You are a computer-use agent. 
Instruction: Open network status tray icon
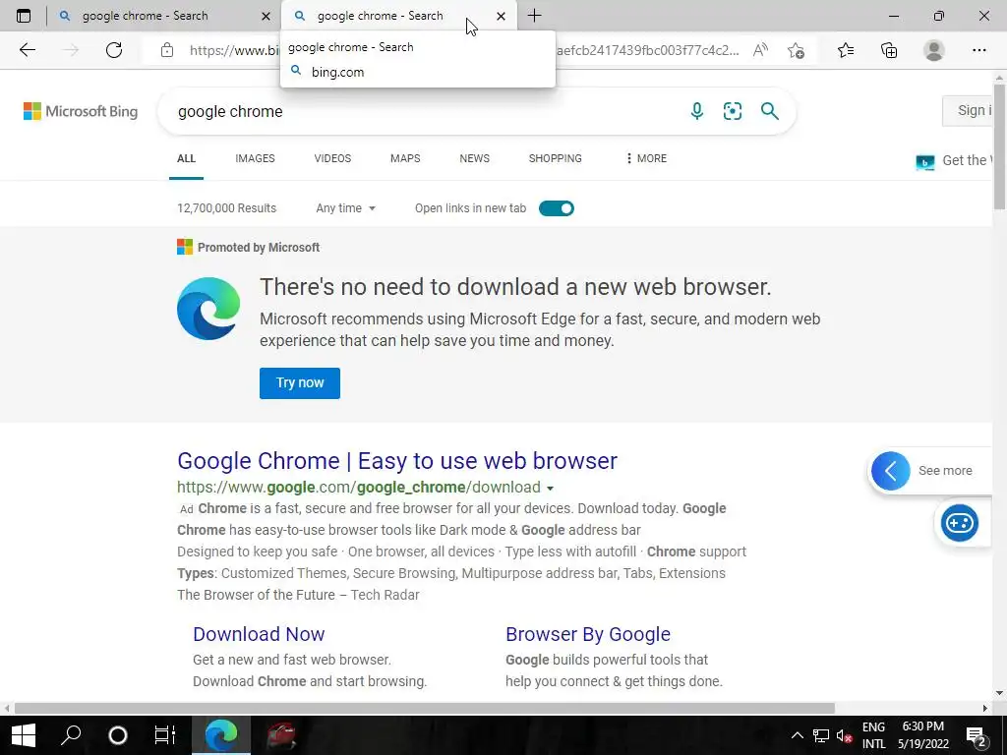point(821,735)
